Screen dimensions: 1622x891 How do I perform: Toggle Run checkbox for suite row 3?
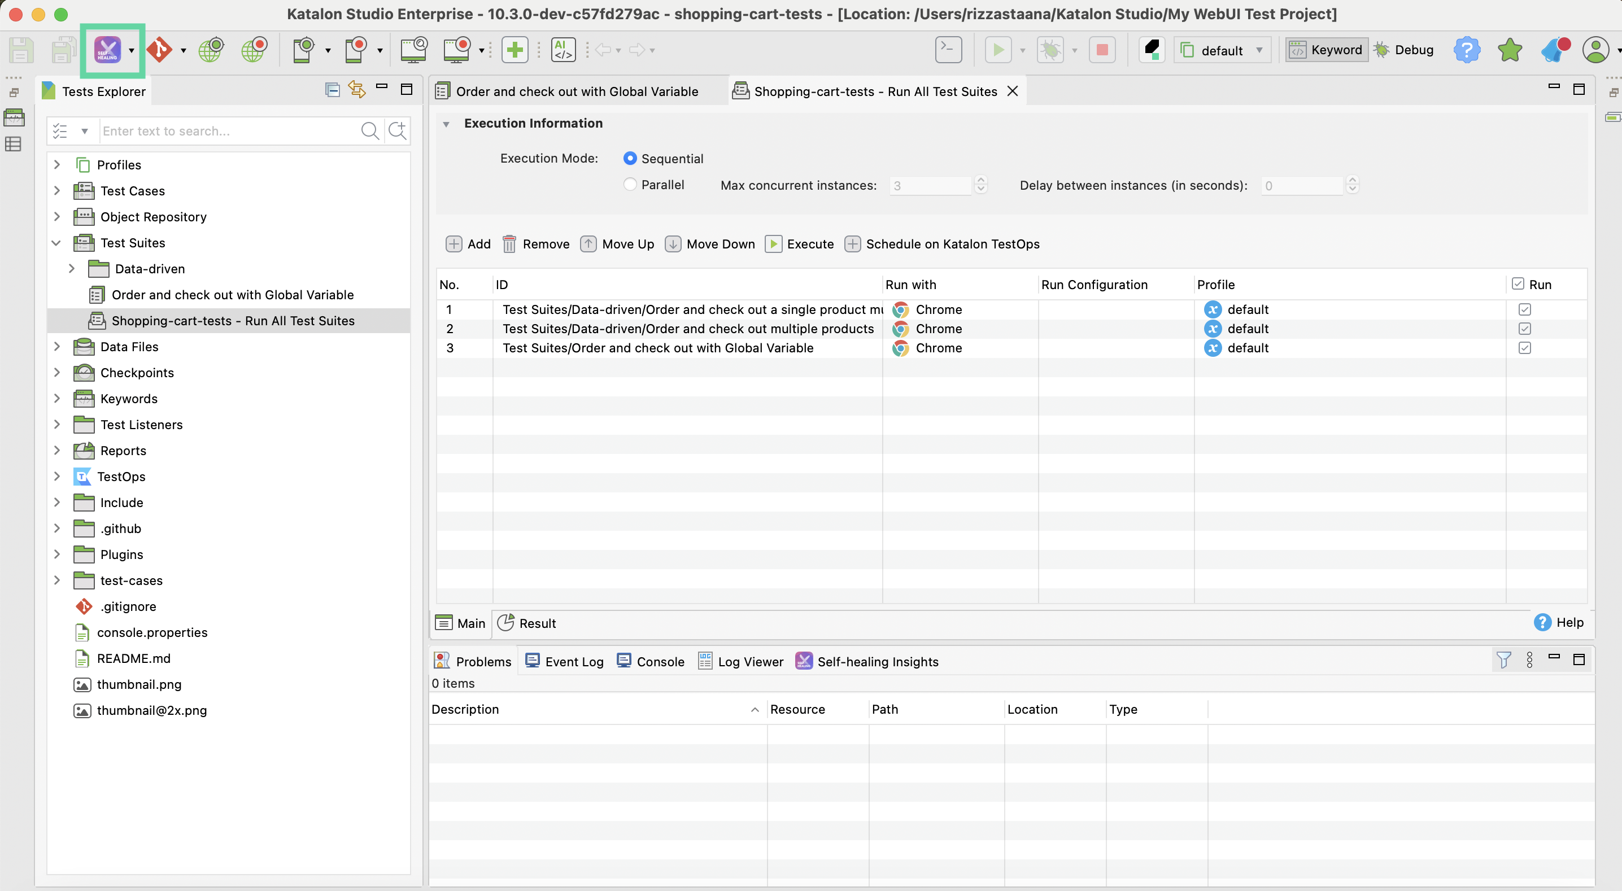pyautogui.click(x=1524, y=348)
